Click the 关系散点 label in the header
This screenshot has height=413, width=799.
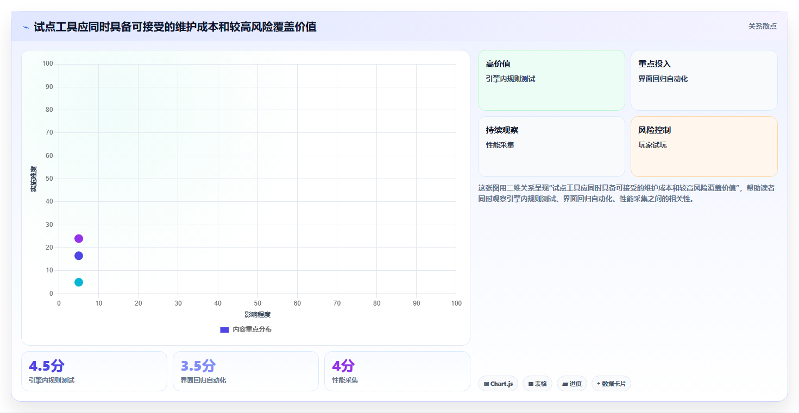pos(763,26)
